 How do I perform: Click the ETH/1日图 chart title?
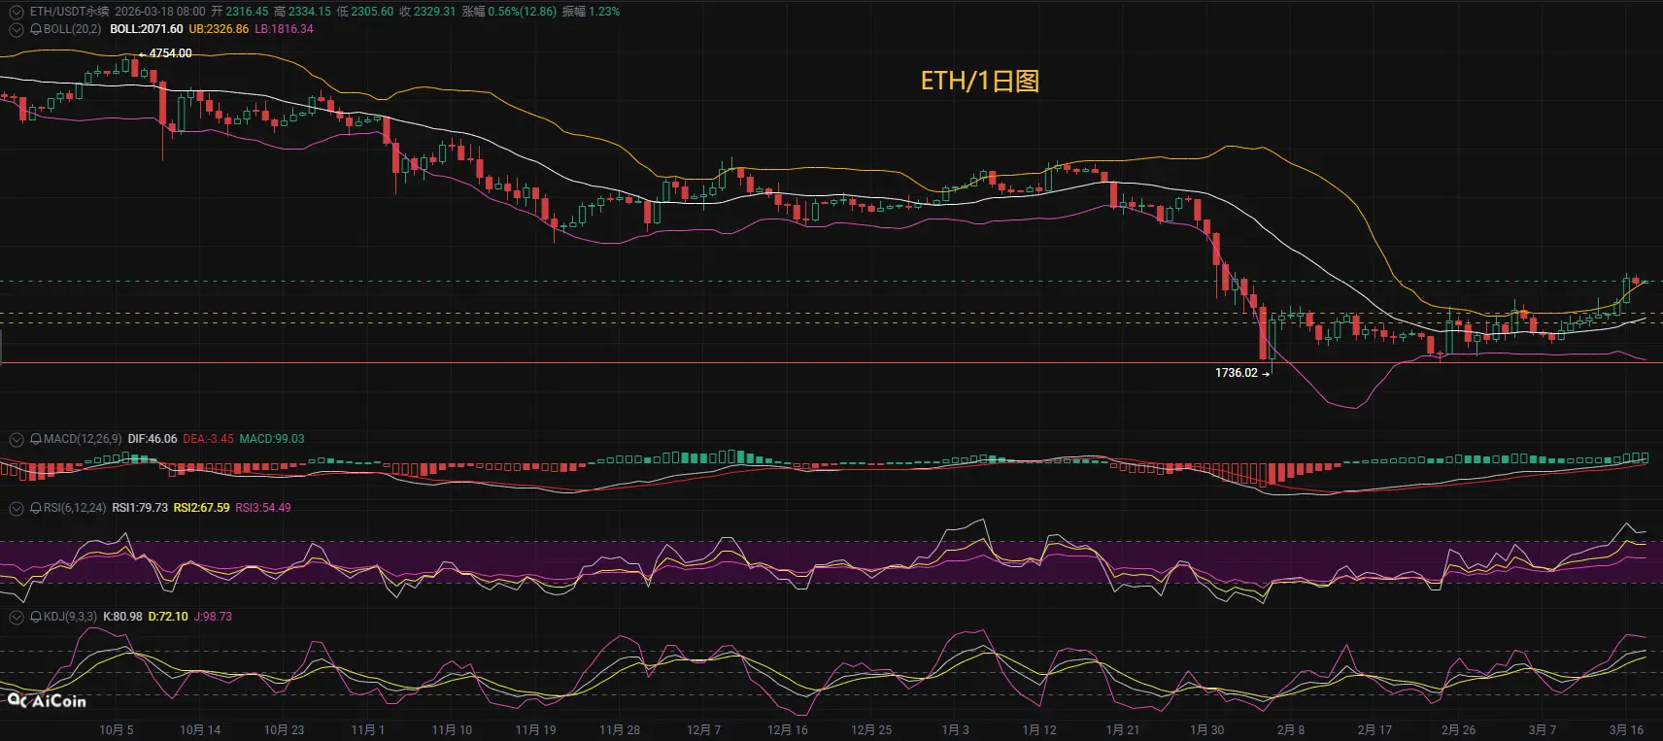979,81
